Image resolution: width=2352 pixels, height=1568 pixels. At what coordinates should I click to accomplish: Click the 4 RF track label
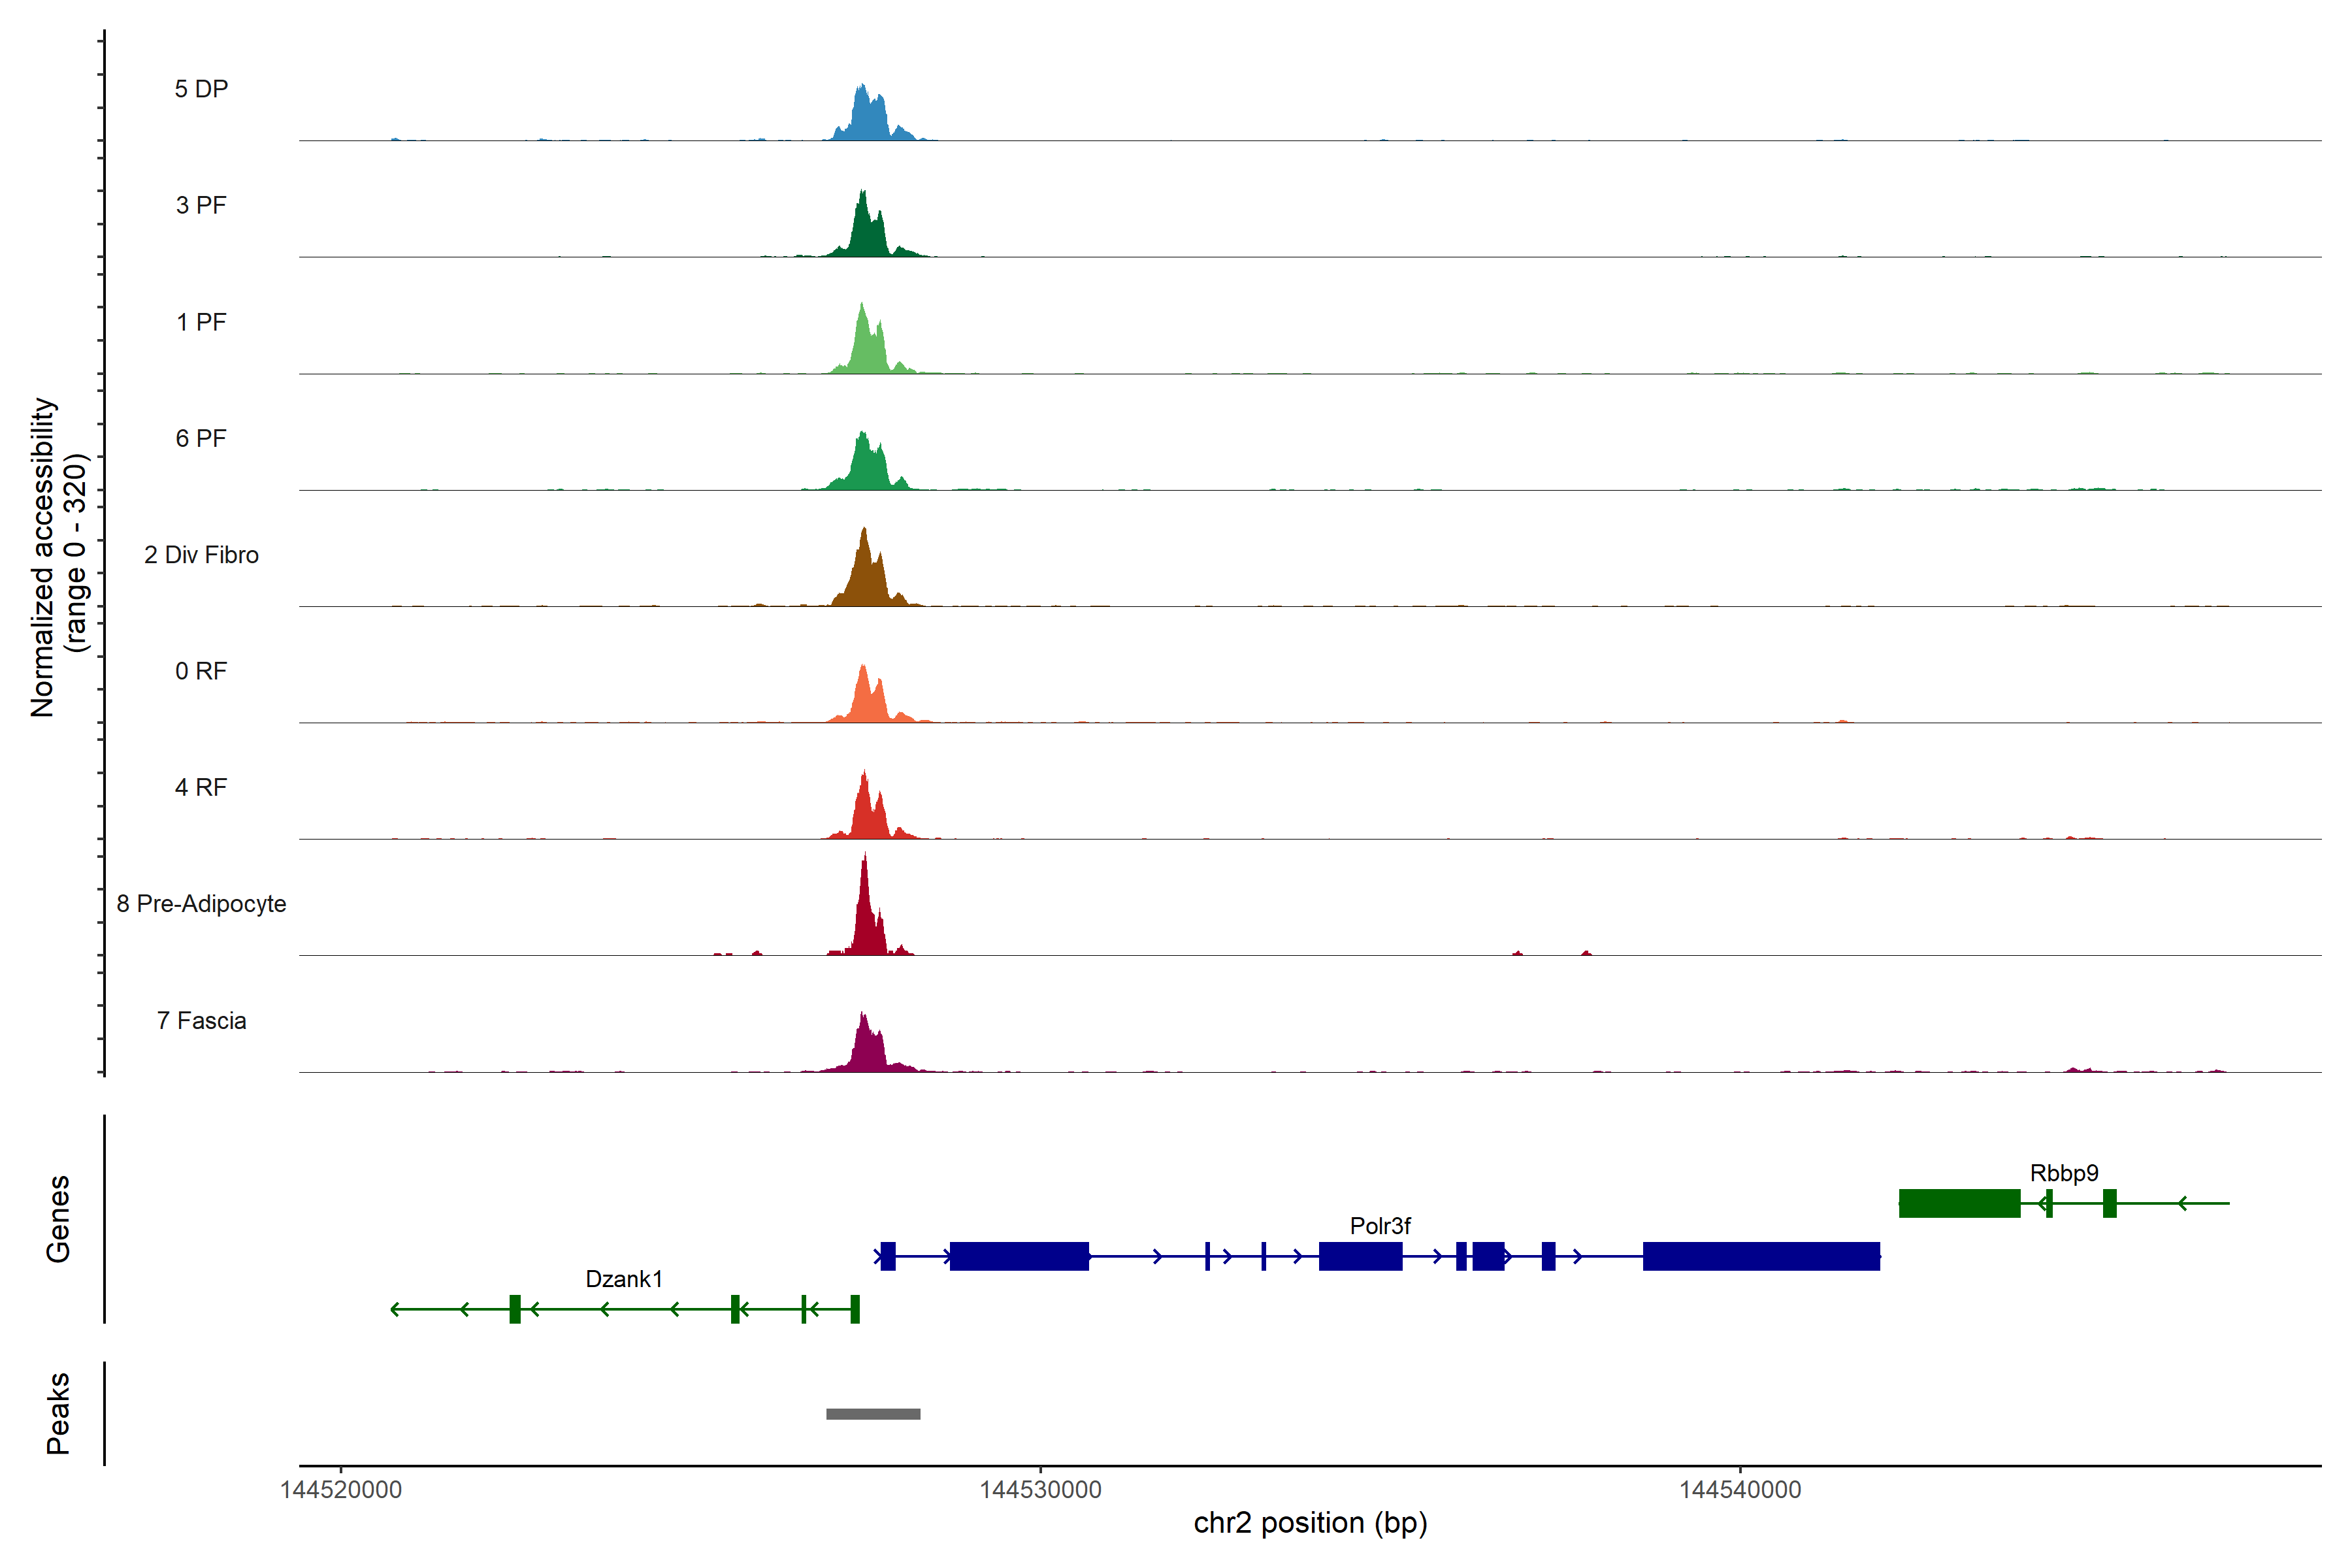pyautogui.click(x=201, y=787)
